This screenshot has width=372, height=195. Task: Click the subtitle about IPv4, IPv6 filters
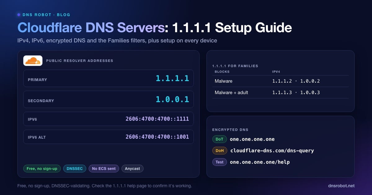pyautogui.click(x=117, y=41)
